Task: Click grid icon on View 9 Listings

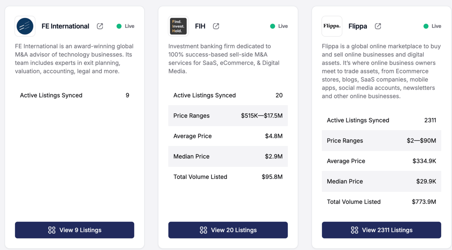Action: [x=52, y=230]
